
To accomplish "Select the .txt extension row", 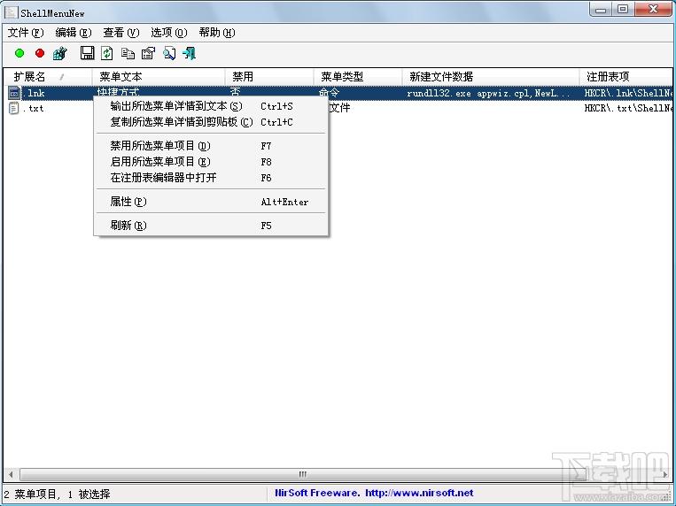I will click(338, 108).
